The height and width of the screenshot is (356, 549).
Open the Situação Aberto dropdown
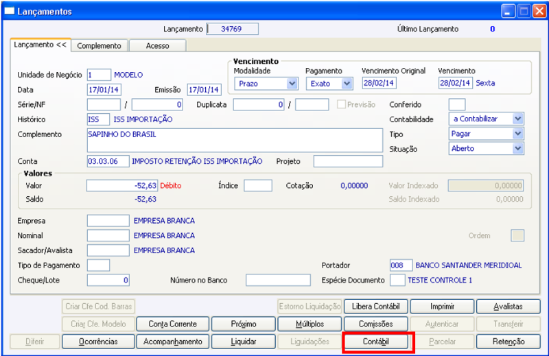(x=518, y=148)
